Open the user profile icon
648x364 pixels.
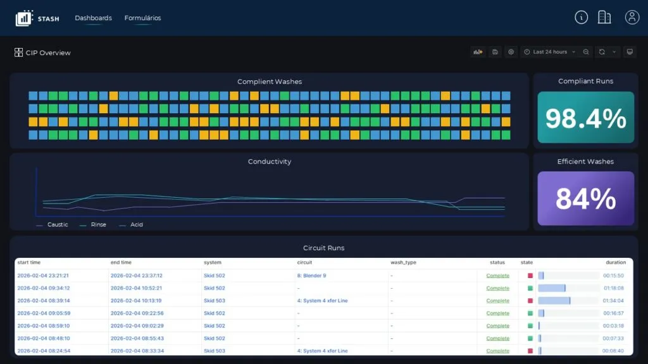tap(632, 18)
